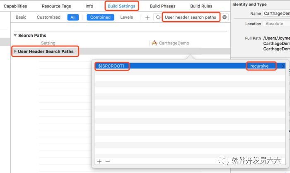This screenshot has height=173, width=290.
Task: Open the Capabilities tab
Action: pos(15,6)
